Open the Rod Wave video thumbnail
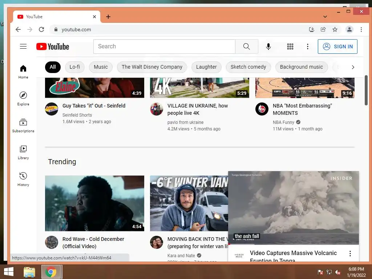This screenshot has width=372, height=279. (x=95, y=203)
